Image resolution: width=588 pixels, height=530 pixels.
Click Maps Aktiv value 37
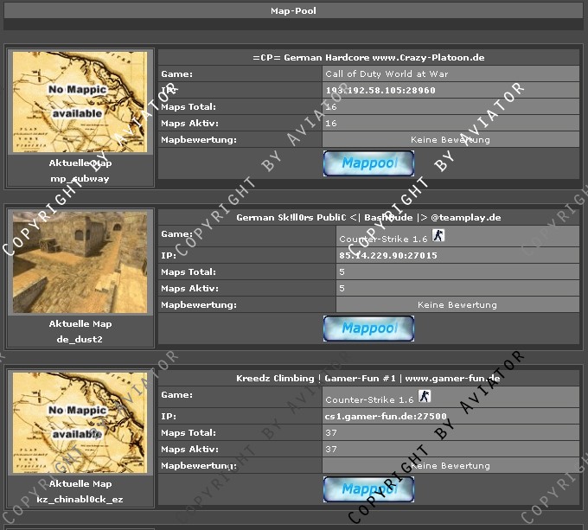point(330,450)
